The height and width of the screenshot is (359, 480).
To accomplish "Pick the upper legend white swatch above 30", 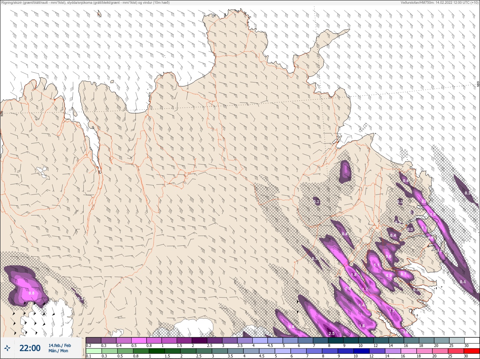I will click(x=472, y=340).
